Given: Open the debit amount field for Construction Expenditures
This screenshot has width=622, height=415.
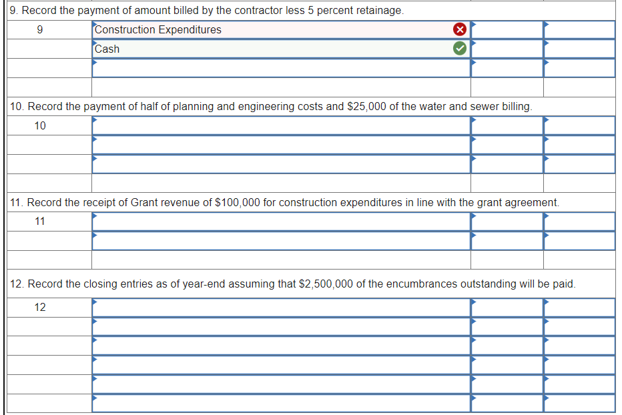Looking at the screenshot, I should coord(506,29).
